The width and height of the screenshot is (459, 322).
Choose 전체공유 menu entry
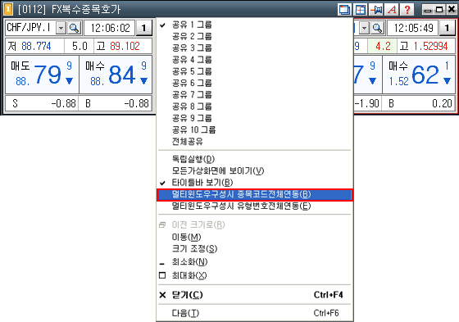[x=254, y=142]
